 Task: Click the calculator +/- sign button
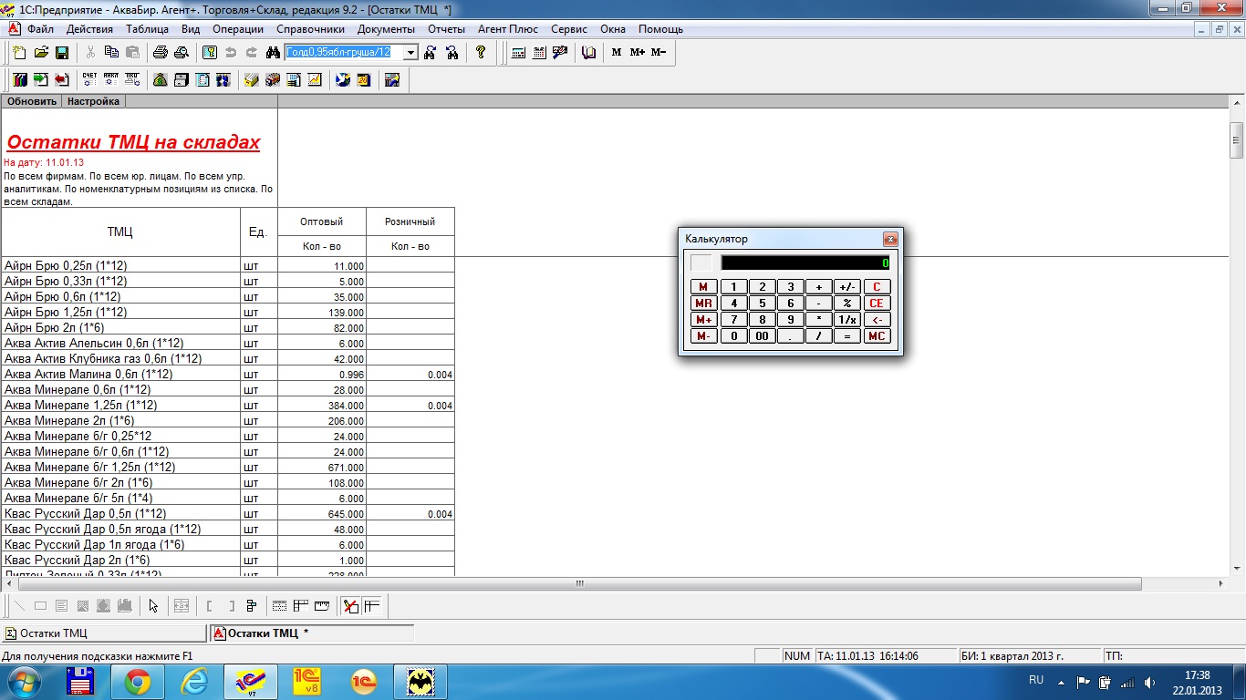847,287
